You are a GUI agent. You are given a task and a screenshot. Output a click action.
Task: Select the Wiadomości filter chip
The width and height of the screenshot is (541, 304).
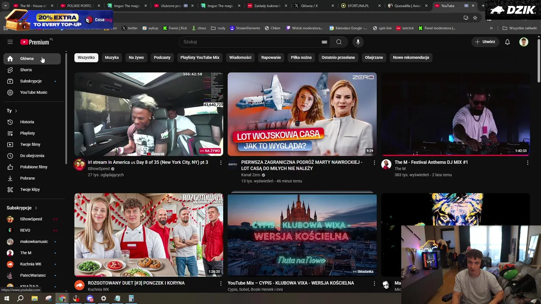[x=240, y=57]
